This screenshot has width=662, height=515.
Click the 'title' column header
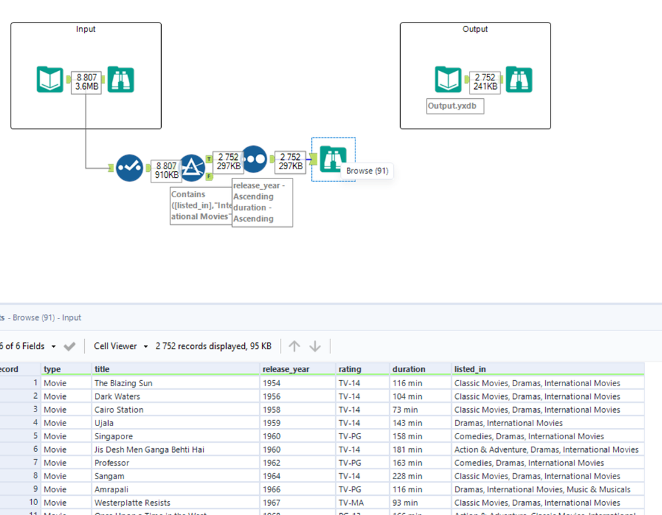[x=175, y=369]
